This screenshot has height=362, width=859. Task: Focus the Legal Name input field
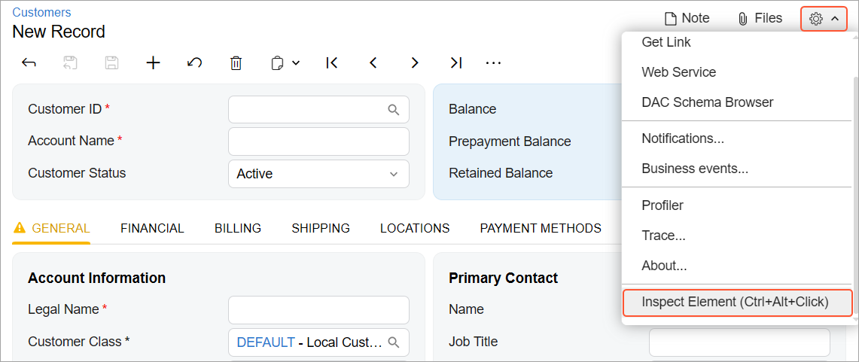[x=318, y=310]
